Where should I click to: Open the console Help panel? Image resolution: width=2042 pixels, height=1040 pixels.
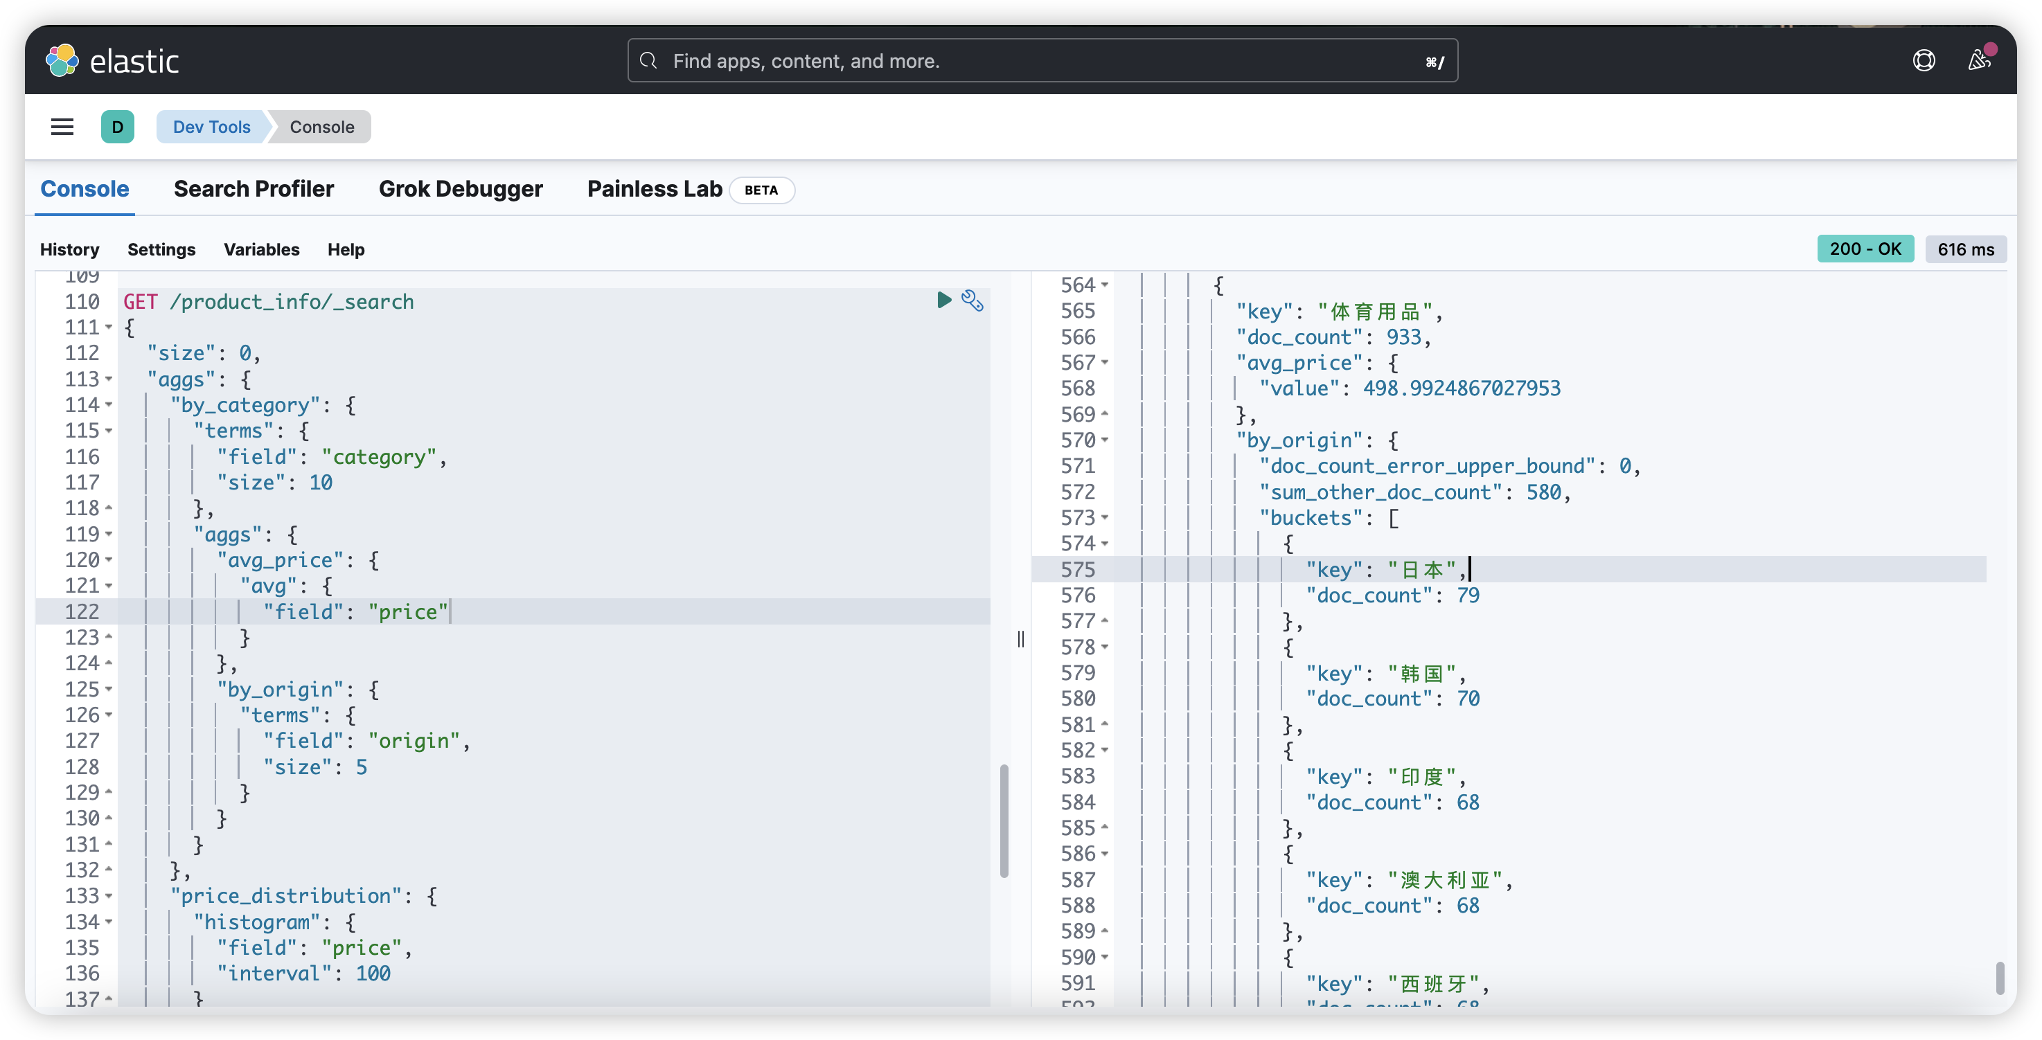(346, 249)
